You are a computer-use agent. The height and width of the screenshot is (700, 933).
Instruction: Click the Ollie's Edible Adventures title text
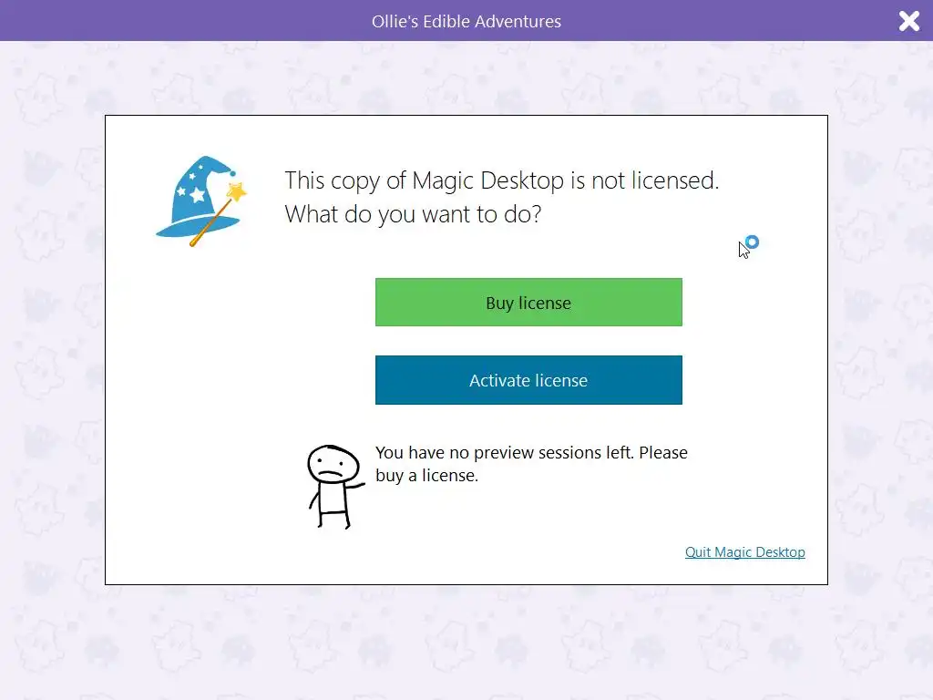(466, 22)
